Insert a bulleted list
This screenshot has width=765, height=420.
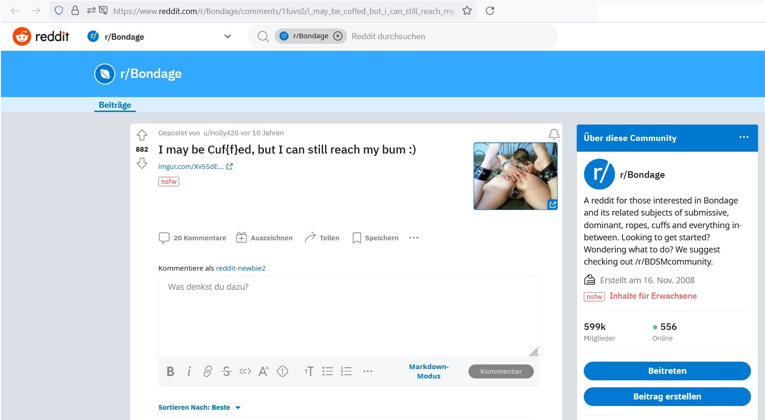pyautogui.click(x=328, y=371)
